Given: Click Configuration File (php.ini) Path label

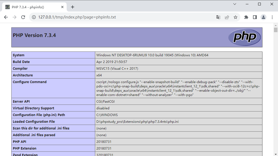Looking at the screenshot, I should (x=39, y=115).
